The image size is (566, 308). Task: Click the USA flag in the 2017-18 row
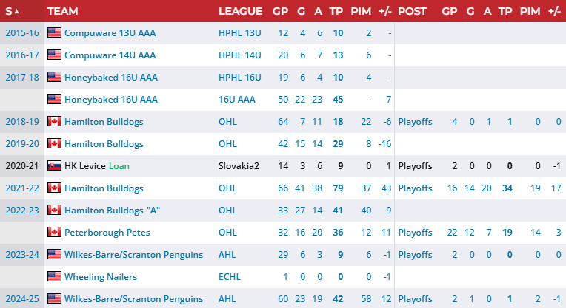pos(54,78)
